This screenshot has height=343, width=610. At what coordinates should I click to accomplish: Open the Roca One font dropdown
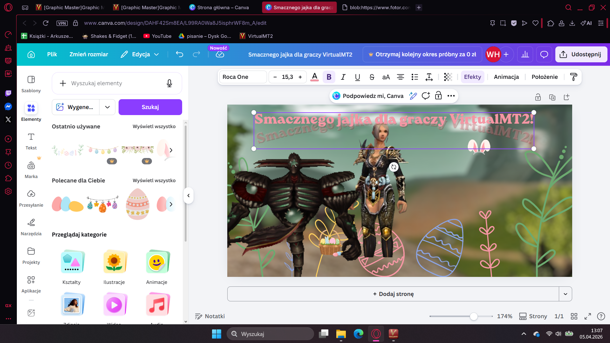click(243, 77)
